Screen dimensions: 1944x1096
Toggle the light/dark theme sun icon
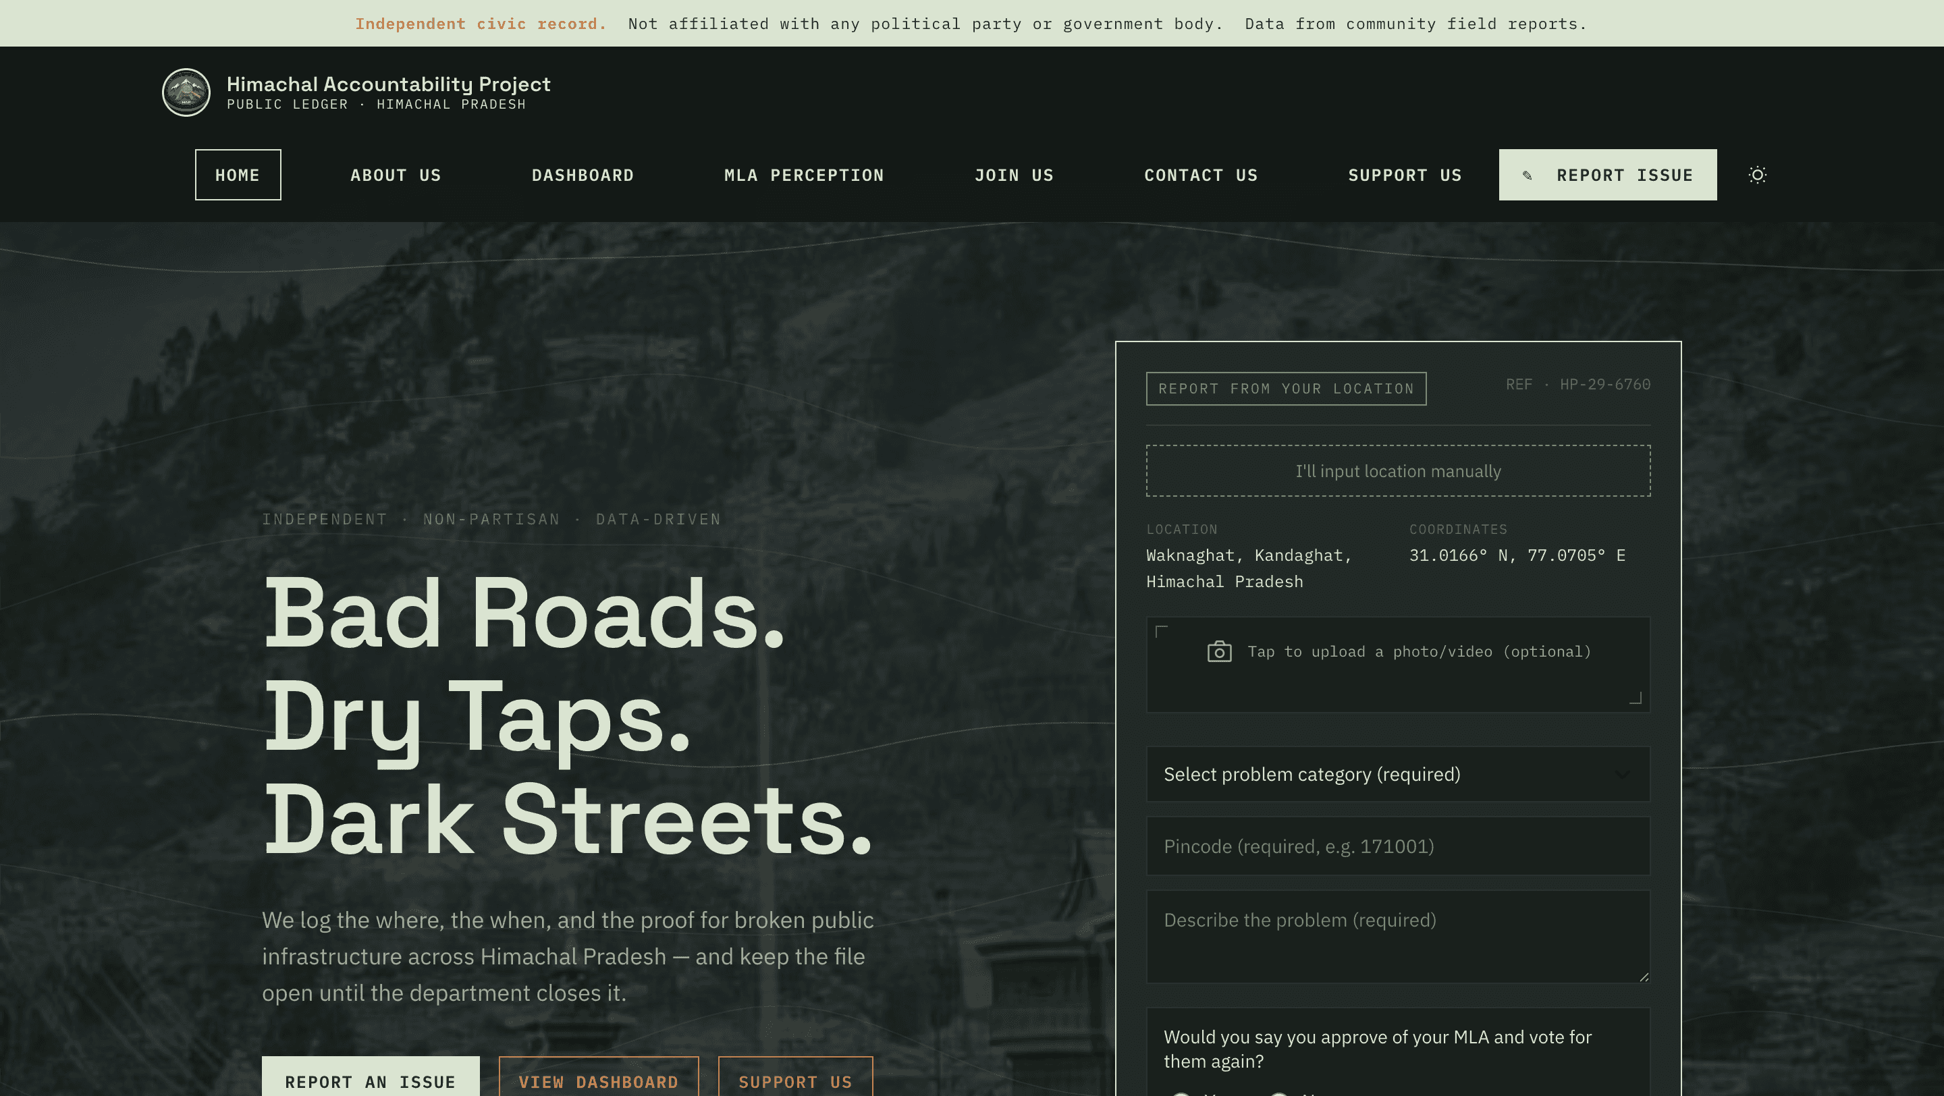click(x=1758, y=175)
